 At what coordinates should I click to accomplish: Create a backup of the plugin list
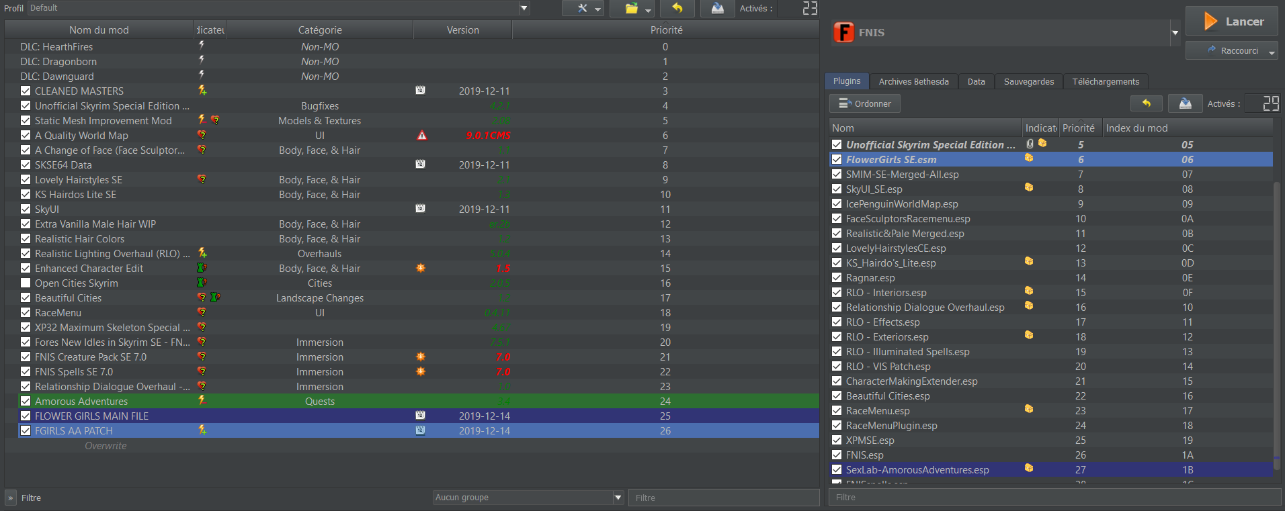1185,103
